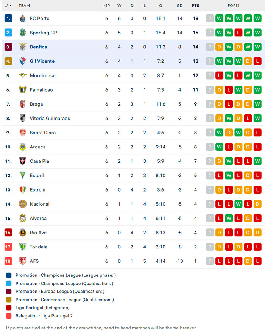Screen dimensions: 265x331
Task: Click FC Porto's upcoming match question badge
Action: tap(210, 18)
